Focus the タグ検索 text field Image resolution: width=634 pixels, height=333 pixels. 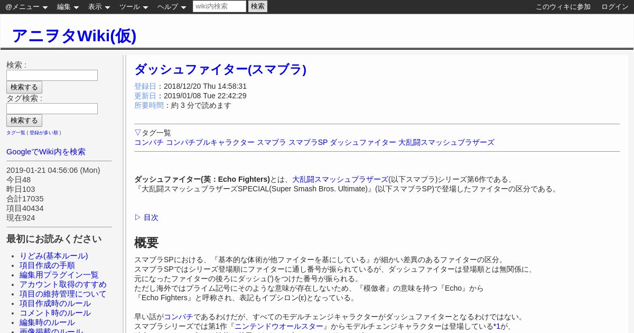[52, 108]
